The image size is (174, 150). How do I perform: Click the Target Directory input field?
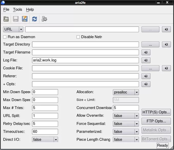85,45
